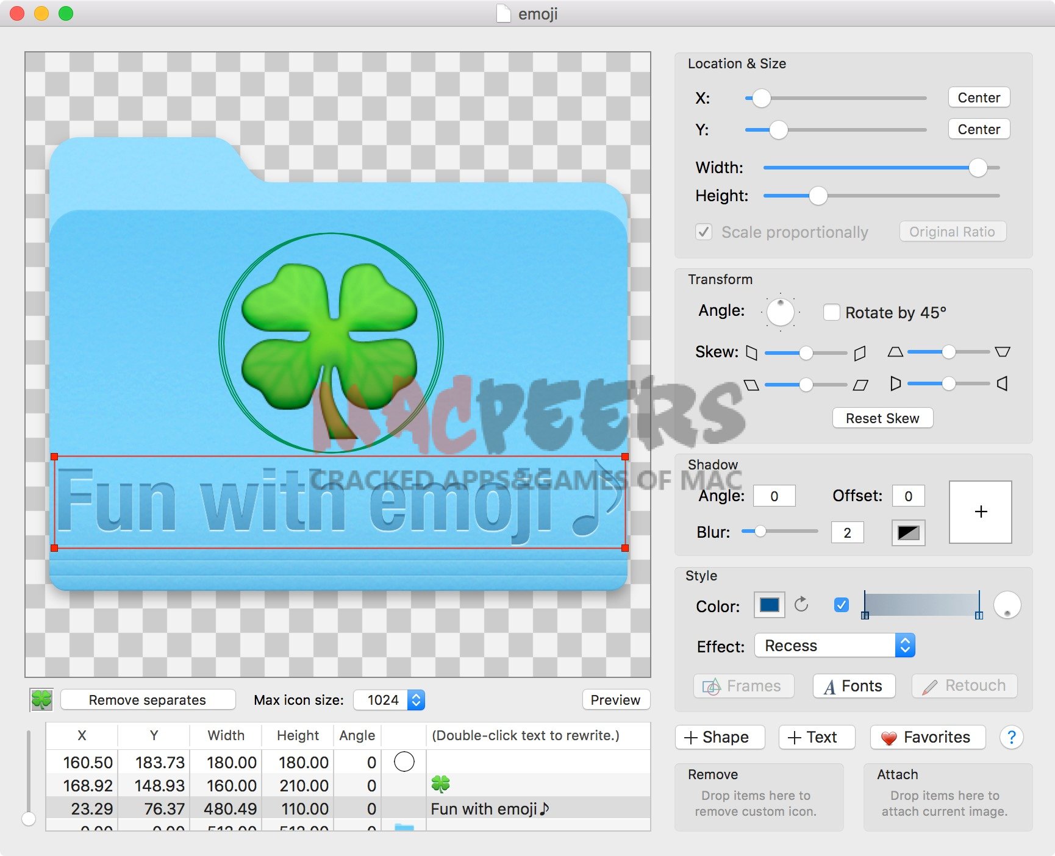
Task: Click the clover icon thumbnail below canvas
Action: pos(41,700)
